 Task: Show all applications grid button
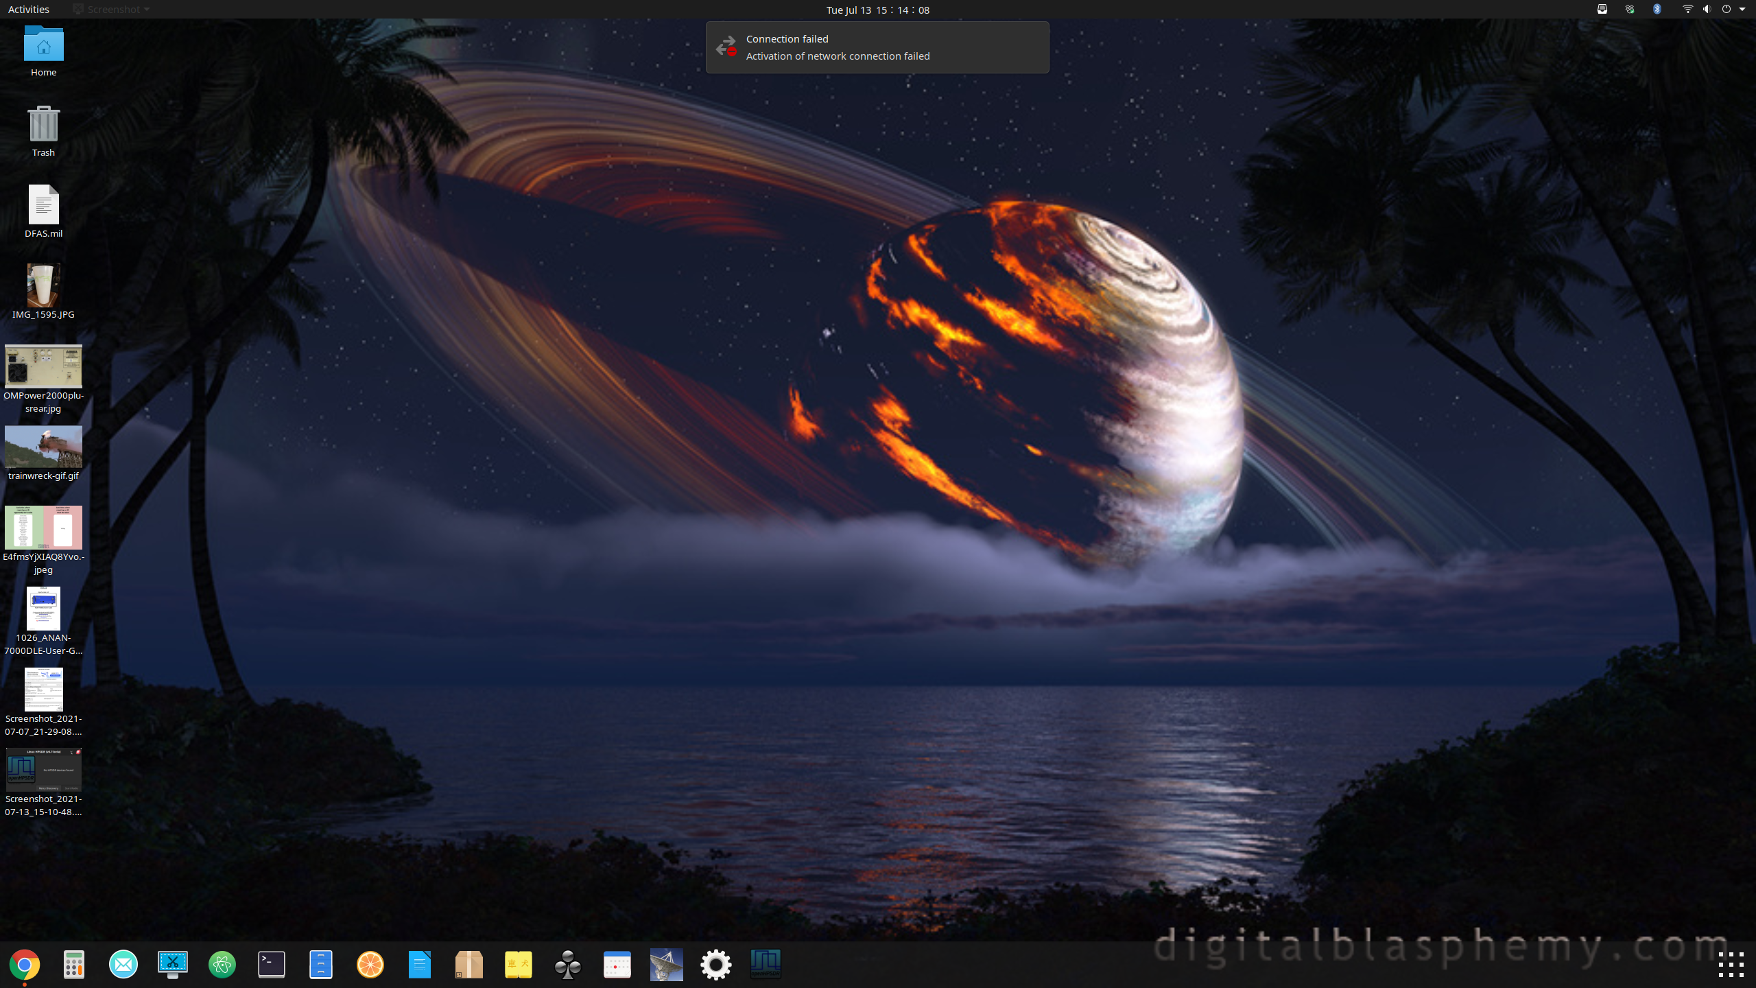click(1731, 965)
